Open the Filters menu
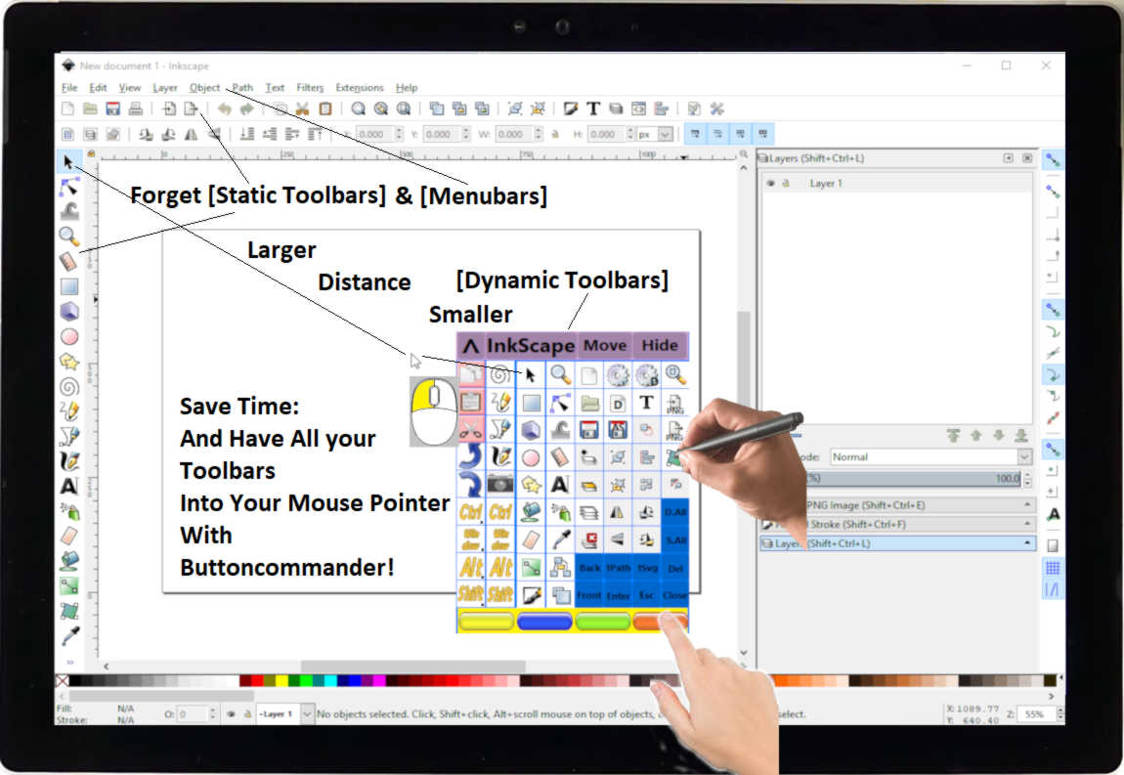 coord(310,87)
